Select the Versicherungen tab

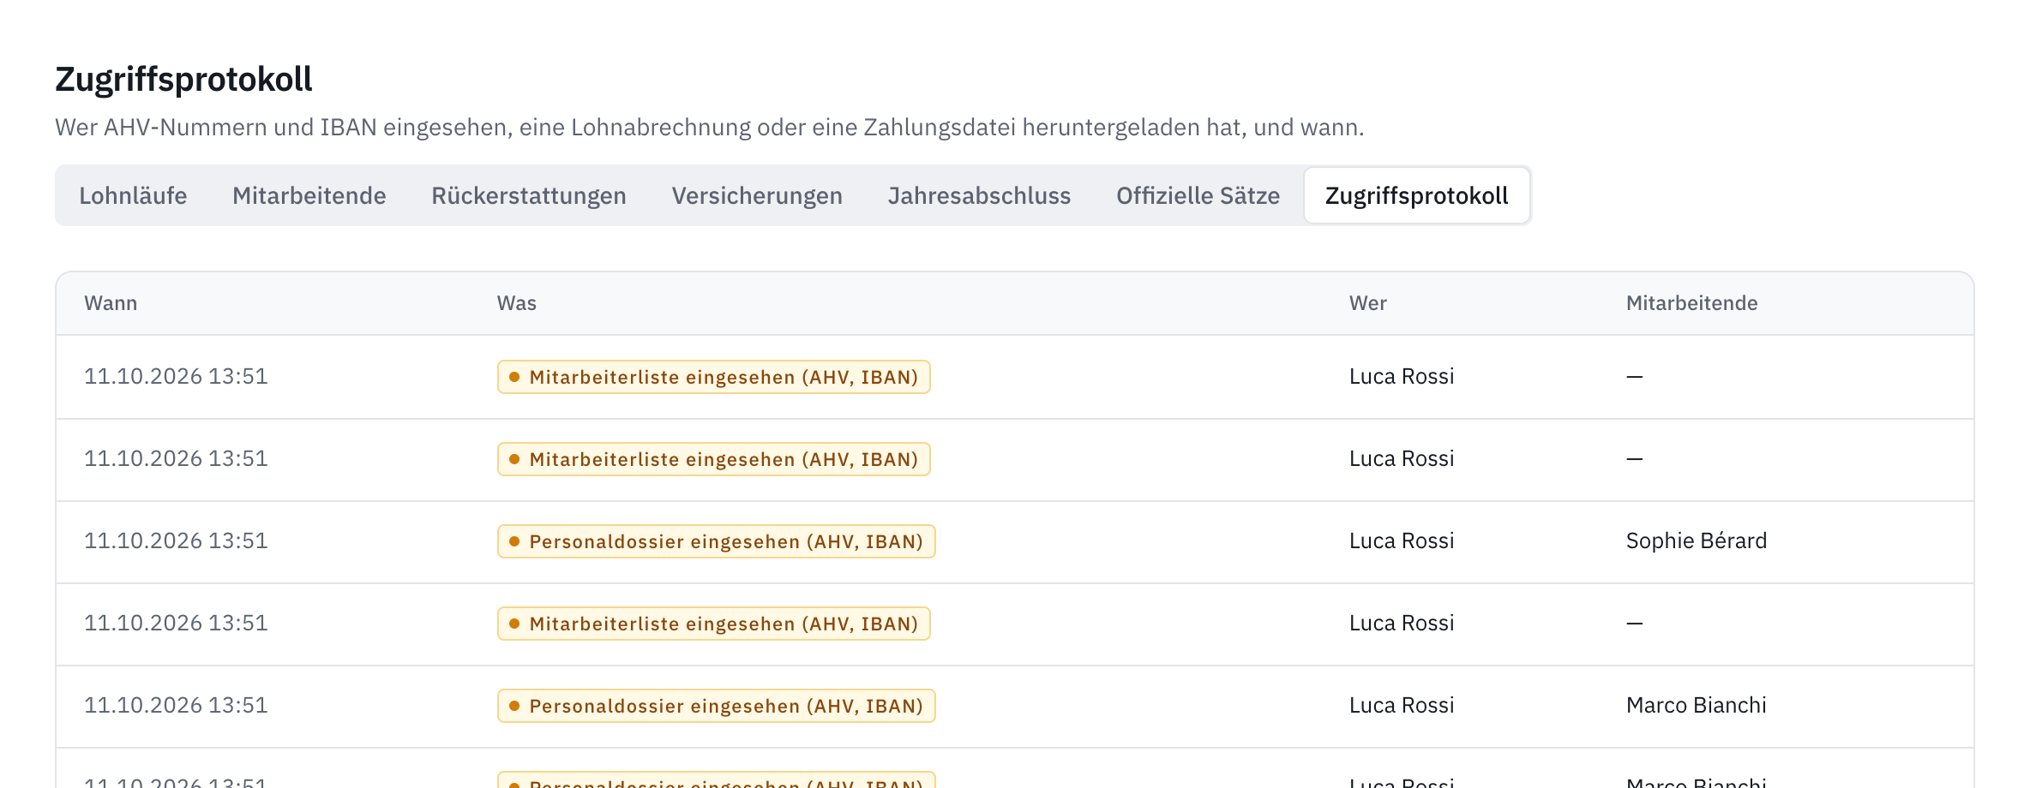click(757, 196)
